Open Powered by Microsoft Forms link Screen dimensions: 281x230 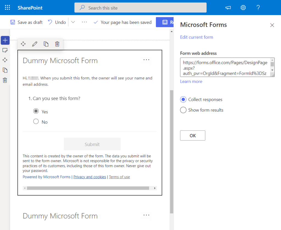[x=47, y=177]
